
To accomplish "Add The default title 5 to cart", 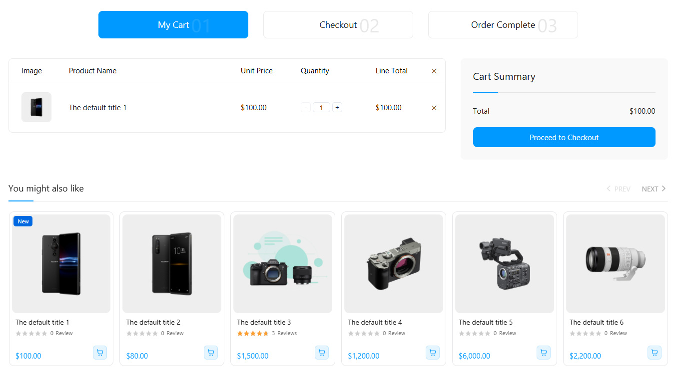I will pos(544,353).
